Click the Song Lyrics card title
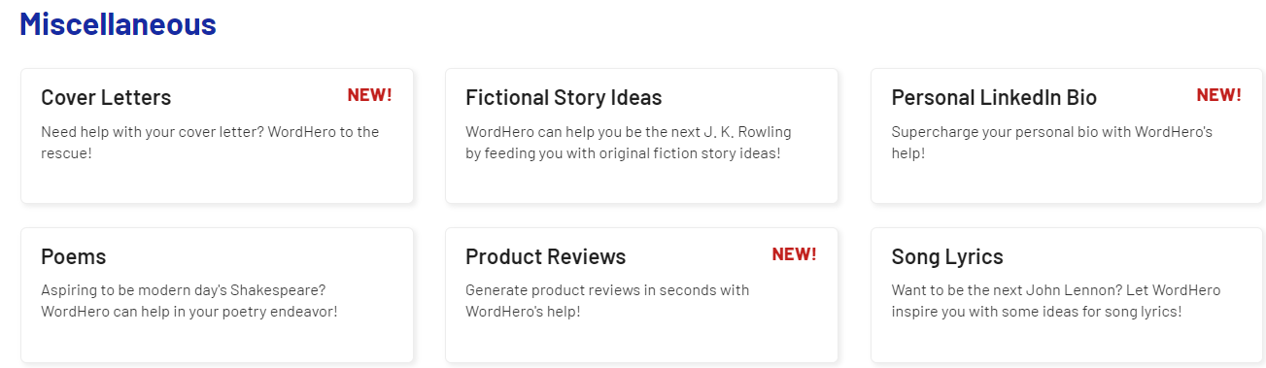This screenshot has width=1266, height=368. 947,257
